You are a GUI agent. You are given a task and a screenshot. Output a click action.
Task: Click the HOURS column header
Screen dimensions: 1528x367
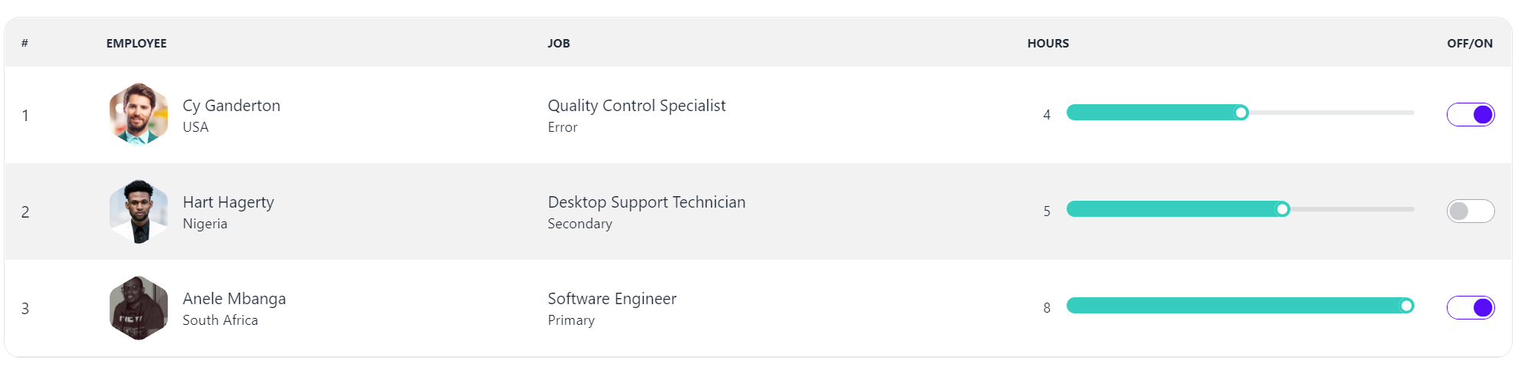point(1048,44)
